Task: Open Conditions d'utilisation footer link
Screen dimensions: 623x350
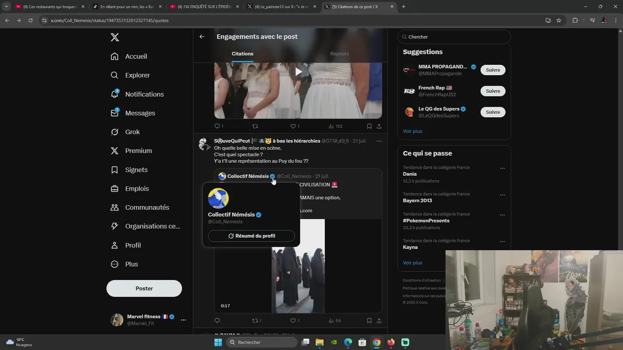Action: pyautogui.click(x=421, y=280)
